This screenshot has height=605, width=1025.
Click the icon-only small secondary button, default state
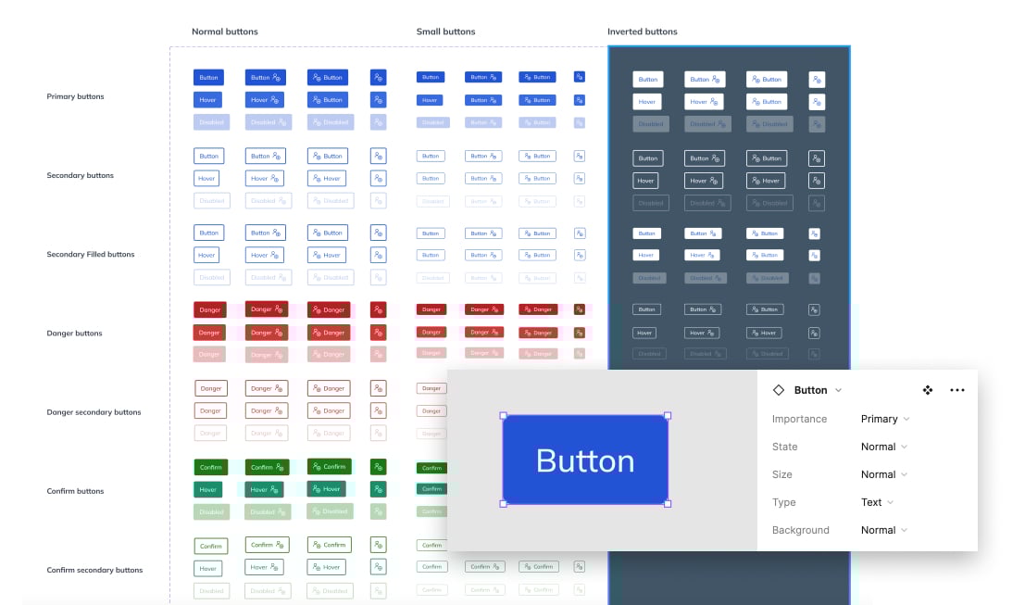pos(580,156)
